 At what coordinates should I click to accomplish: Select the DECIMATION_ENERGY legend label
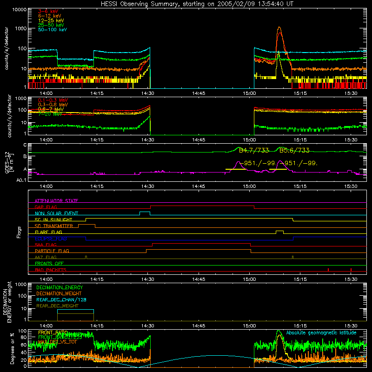[x=60, y=287]
